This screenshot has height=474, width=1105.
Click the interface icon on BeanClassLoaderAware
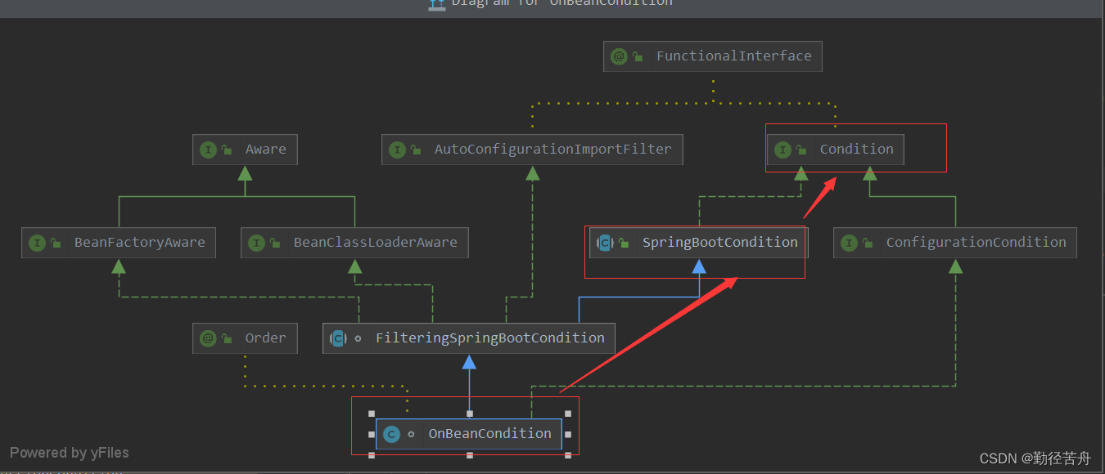coord(256,243)
